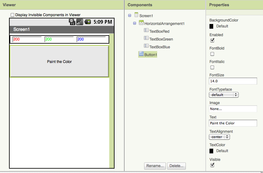Click the HorizontalArrangement1 layout icon
Viewport: 263px width, 173px height.
[141, 23]
